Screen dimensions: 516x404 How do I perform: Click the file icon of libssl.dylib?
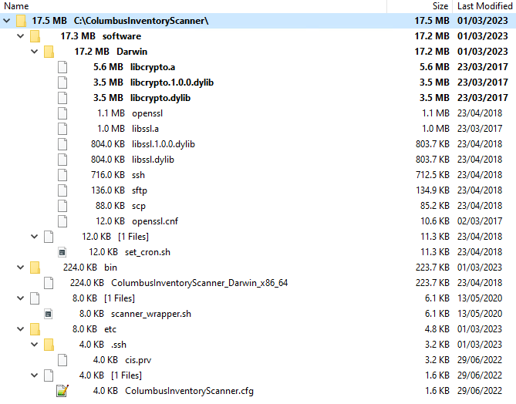[62, 160]
